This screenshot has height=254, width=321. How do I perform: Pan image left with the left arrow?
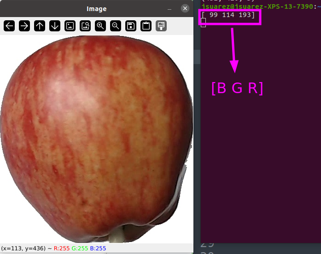pos(9,26)
